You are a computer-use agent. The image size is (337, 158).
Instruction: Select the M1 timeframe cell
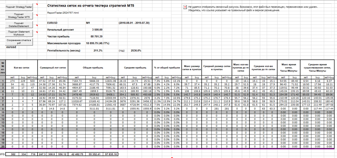[x=88, y=23]
